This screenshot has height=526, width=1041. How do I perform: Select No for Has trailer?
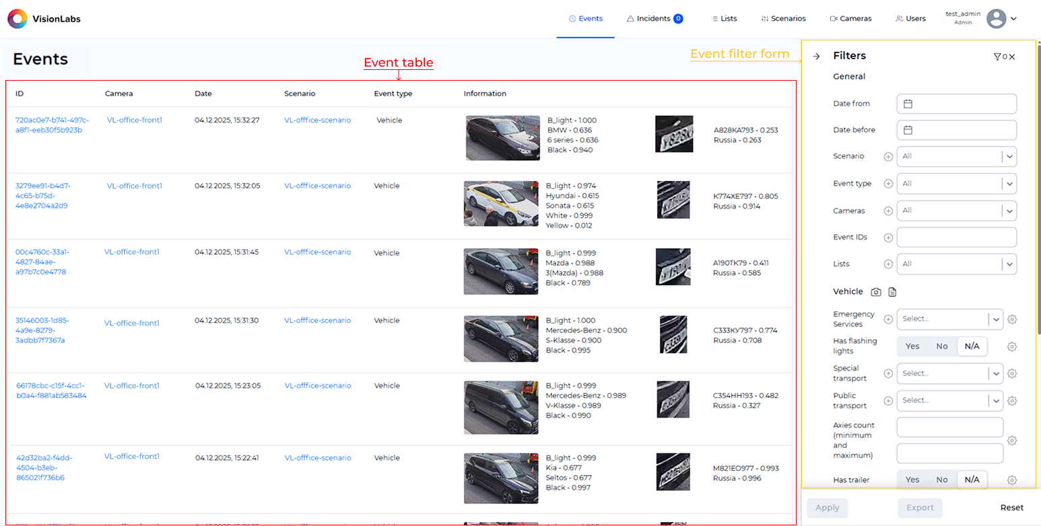(x=942, y=480)
